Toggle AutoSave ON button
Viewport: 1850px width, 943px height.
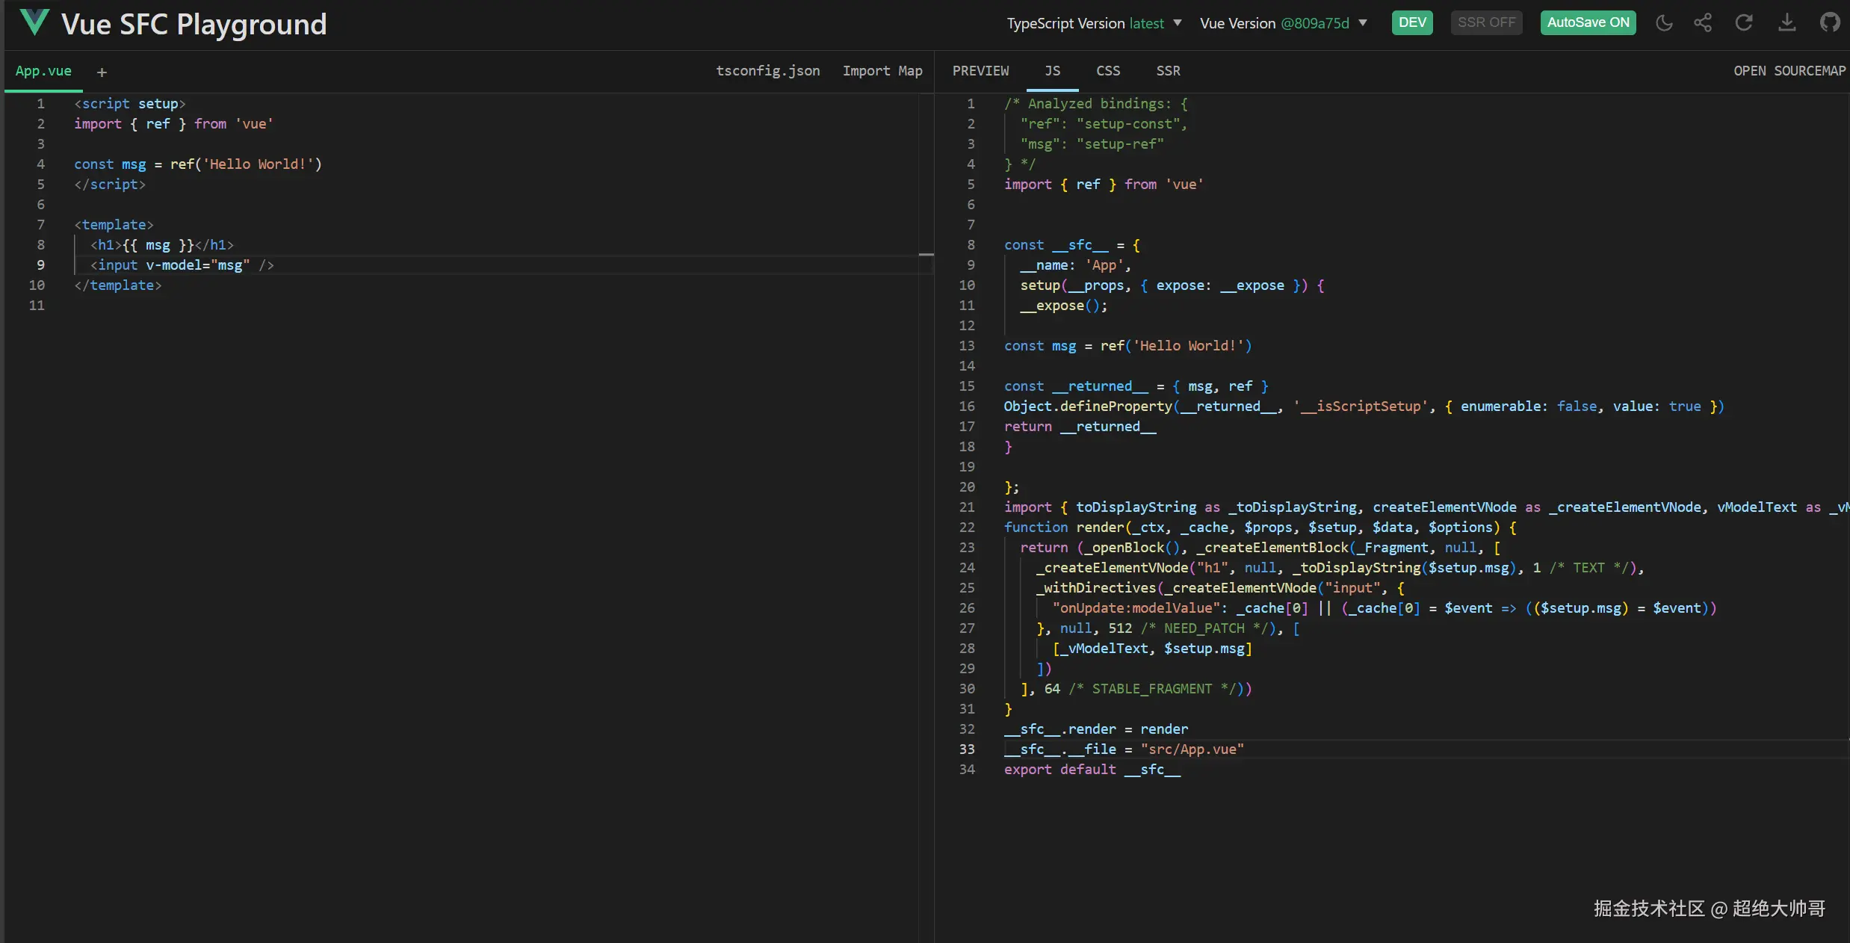[x=1588, y=23]
